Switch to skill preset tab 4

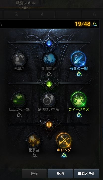pyautogui.click(x=42, y=14)
